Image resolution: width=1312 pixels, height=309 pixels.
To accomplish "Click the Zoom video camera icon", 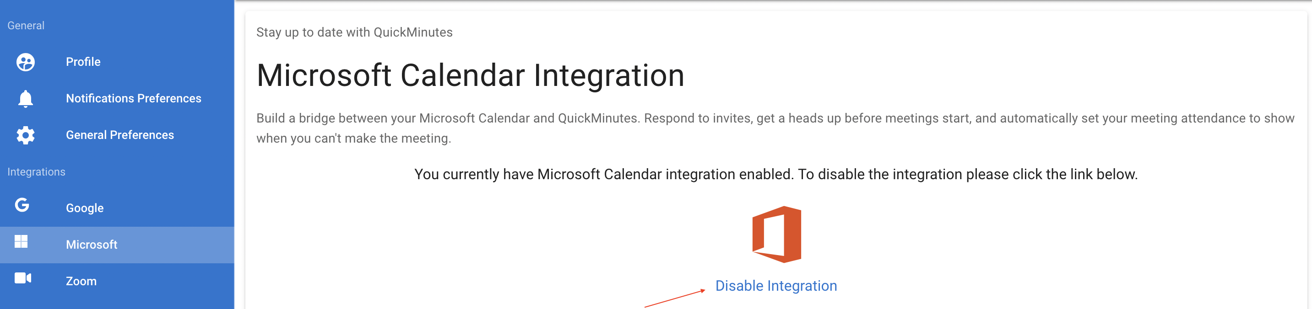I will point(22,278).
